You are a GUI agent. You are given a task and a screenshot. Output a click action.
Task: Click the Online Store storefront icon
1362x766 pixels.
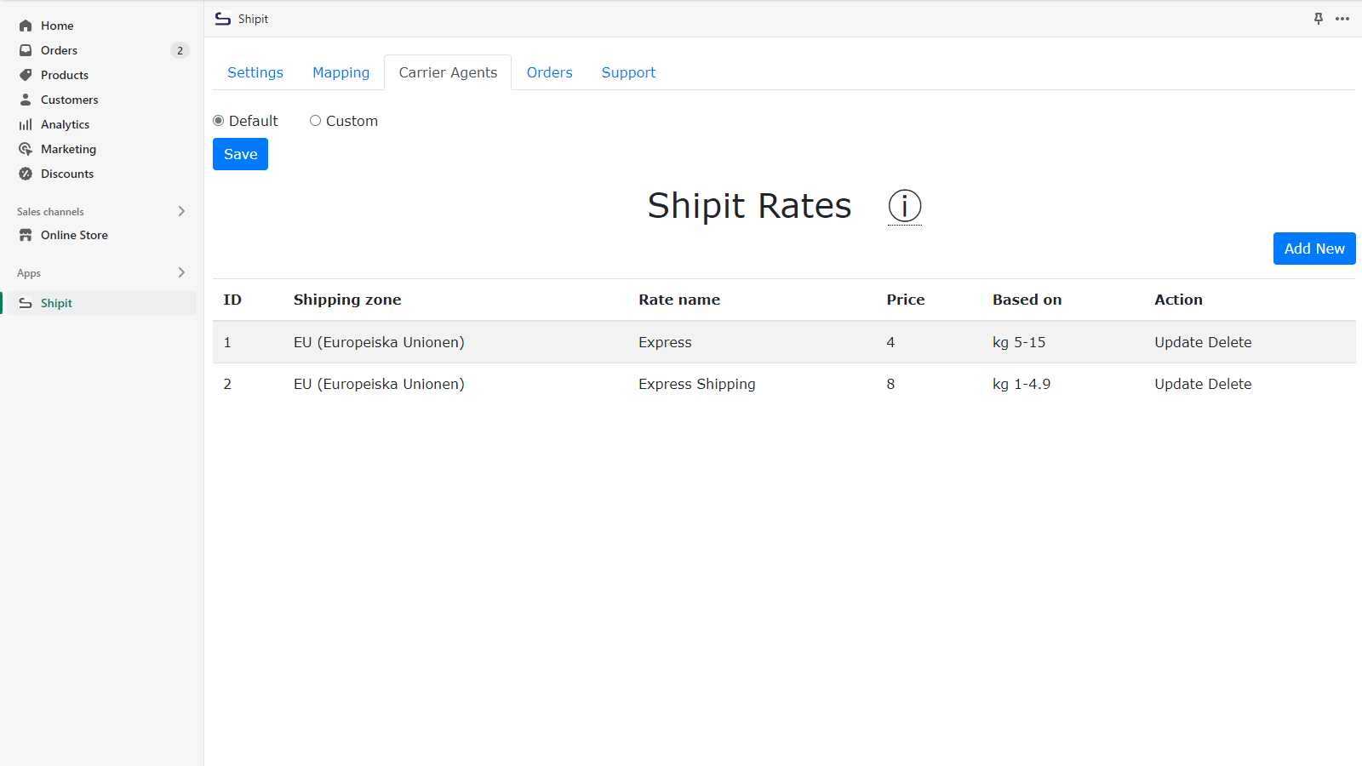click(26, 235)
